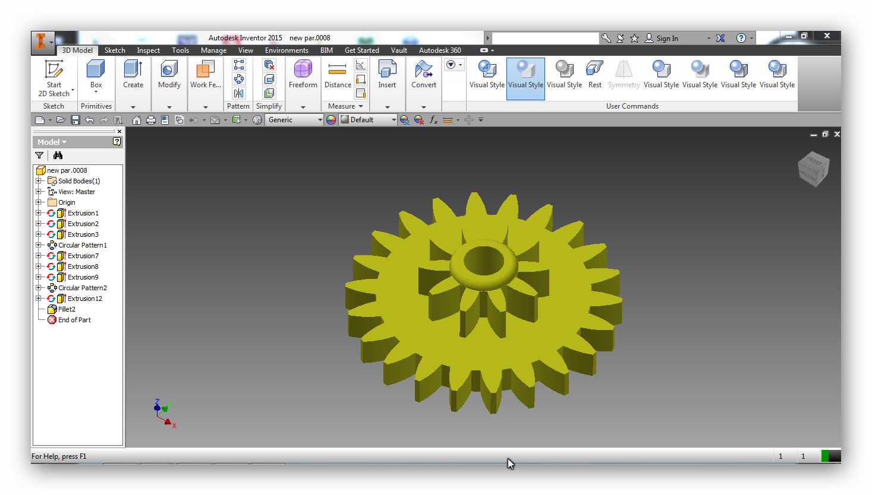
Task: Expand the Origin folder node
Action: (39, 202)
